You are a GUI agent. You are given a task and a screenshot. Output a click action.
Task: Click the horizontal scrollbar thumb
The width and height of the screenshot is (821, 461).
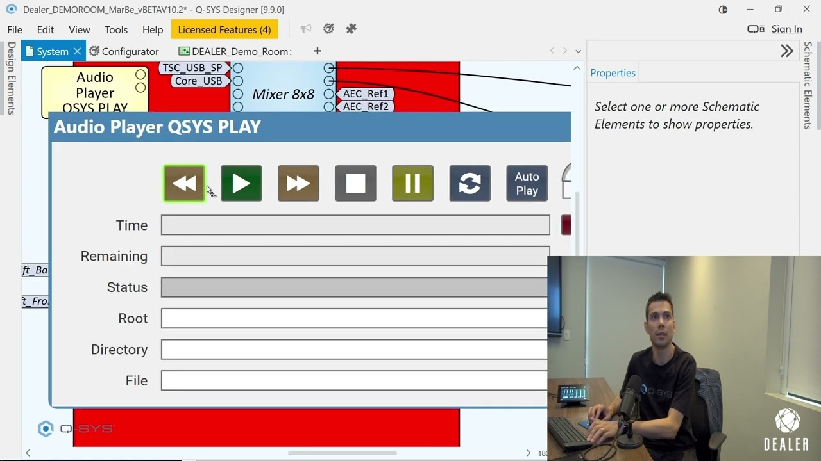[342, 453]
